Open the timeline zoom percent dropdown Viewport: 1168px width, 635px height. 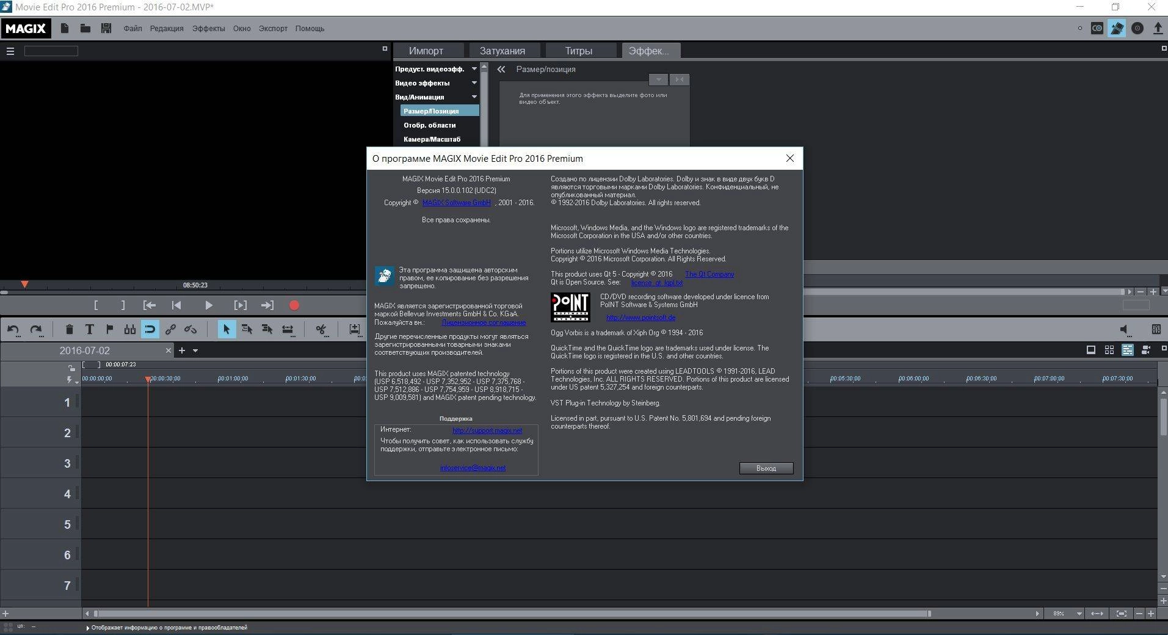1079,614
